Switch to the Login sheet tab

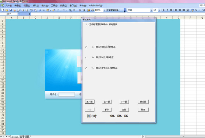tap(15, 137)
